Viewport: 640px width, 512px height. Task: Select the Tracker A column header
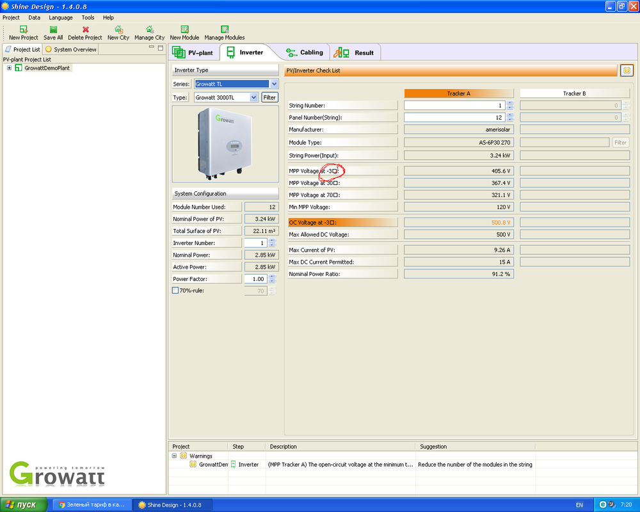(458, 93)
